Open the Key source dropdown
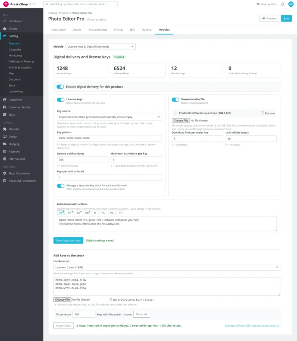Viewport: 297px width, 341px height. (109, 117)
